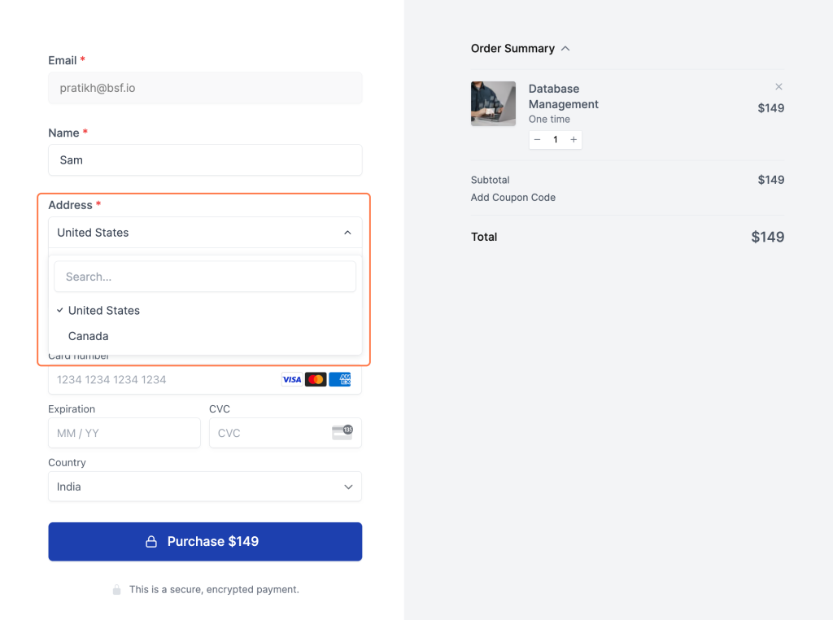Decrease quantity with the minus stepper
The image size is (833, 620).
tap(537, 139)
